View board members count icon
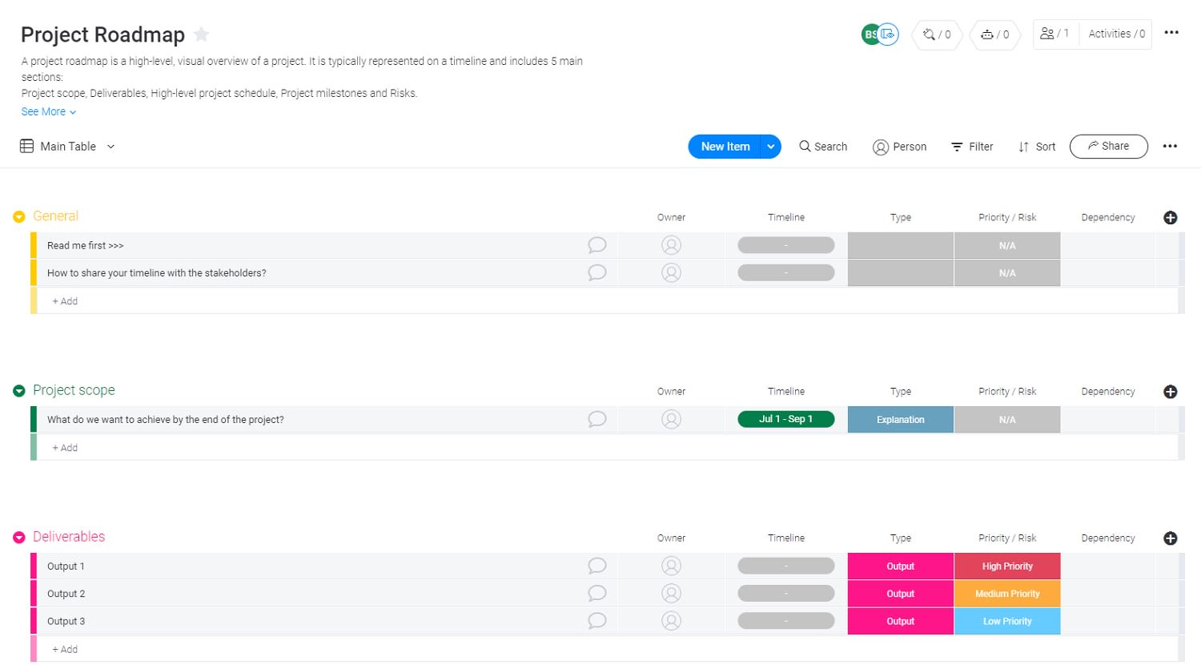This screenshot has width=1201, height=665. click(1054, 34)
